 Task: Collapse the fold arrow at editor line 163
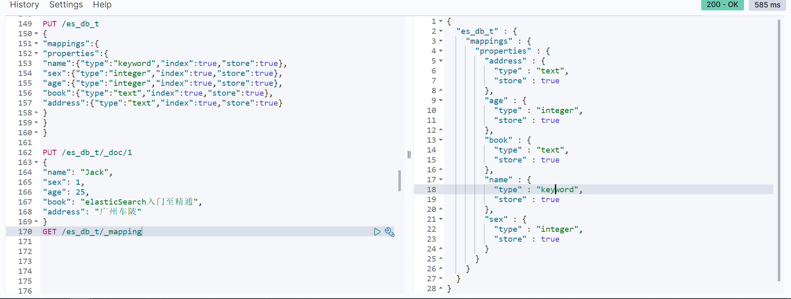tap(36, 162)
